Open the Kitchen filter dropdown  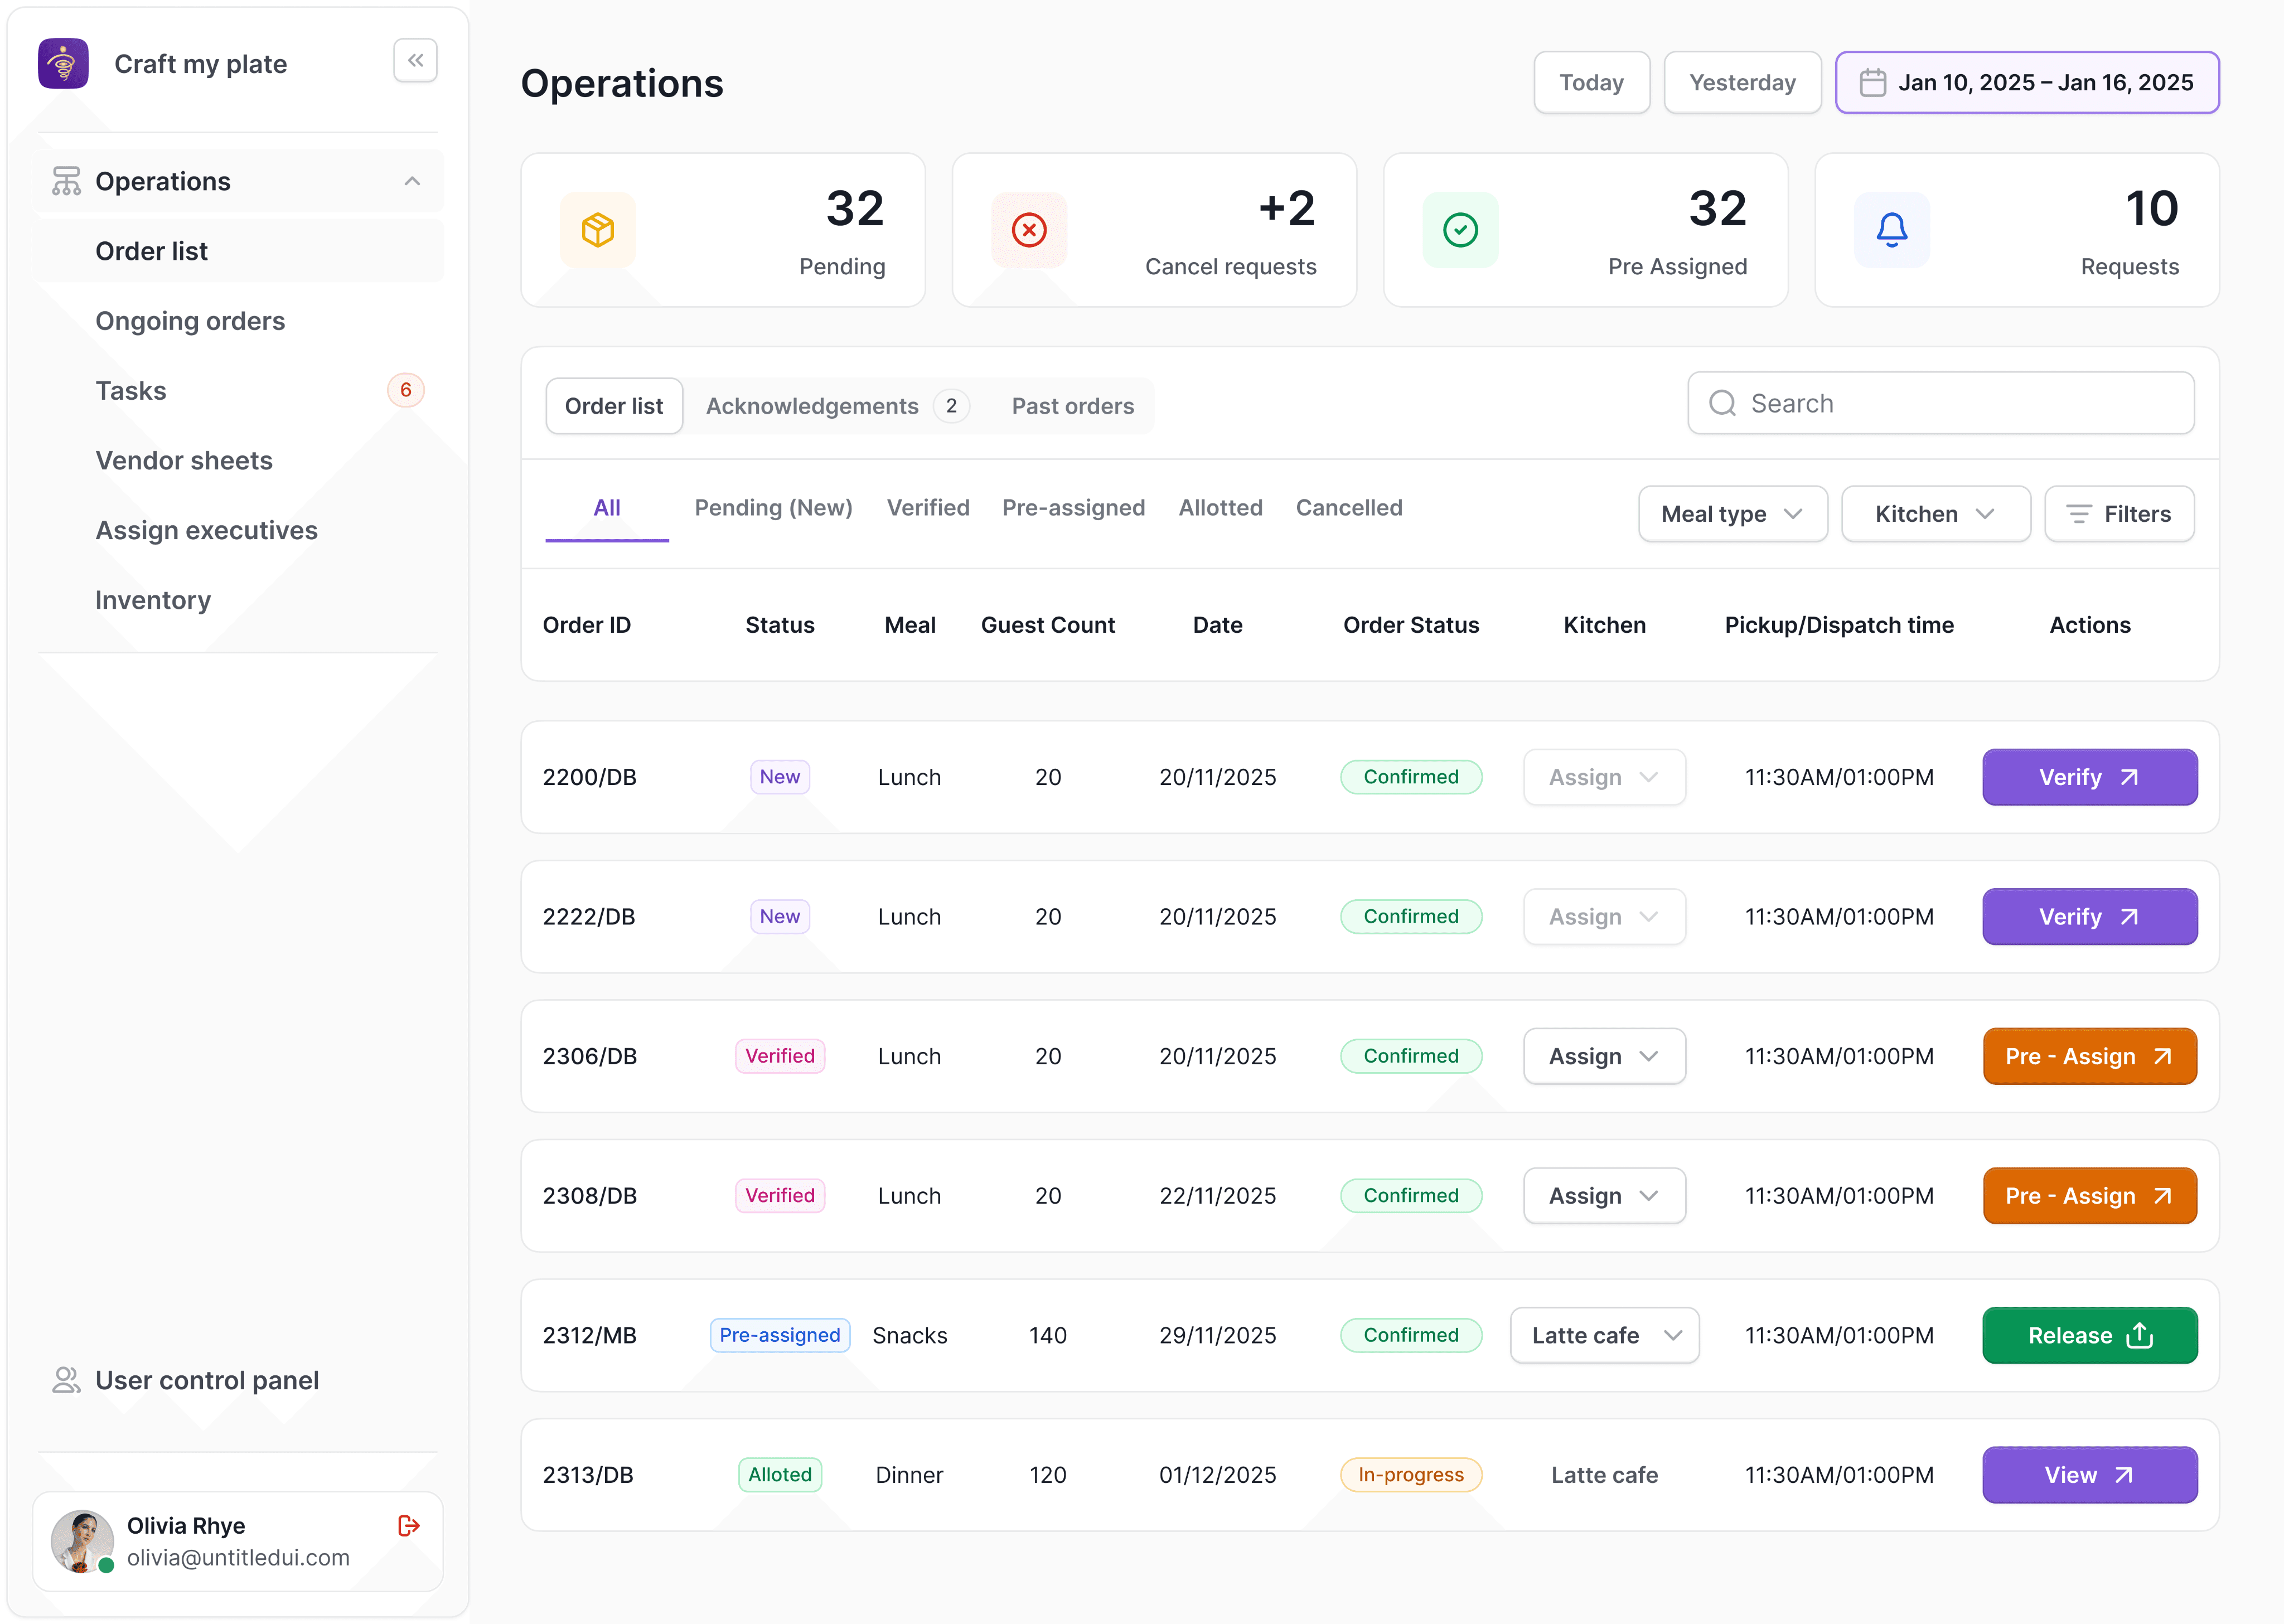tap(1935, 514)
